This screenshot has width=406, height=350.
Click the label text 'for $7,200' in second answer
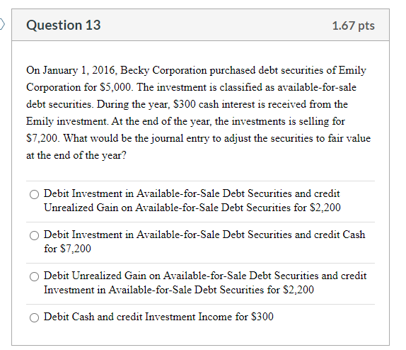[x=68, y=249]
